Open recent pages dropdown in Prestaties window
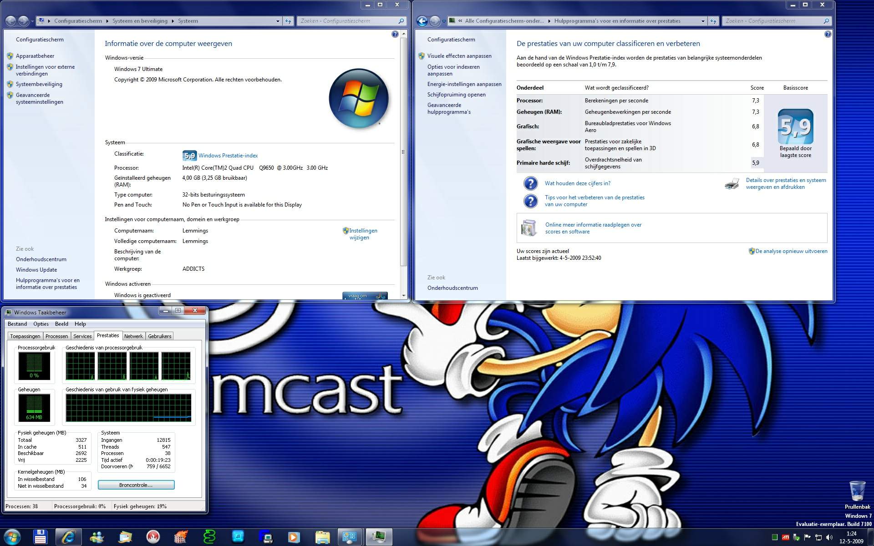874x546 pixels. point(444,21)
